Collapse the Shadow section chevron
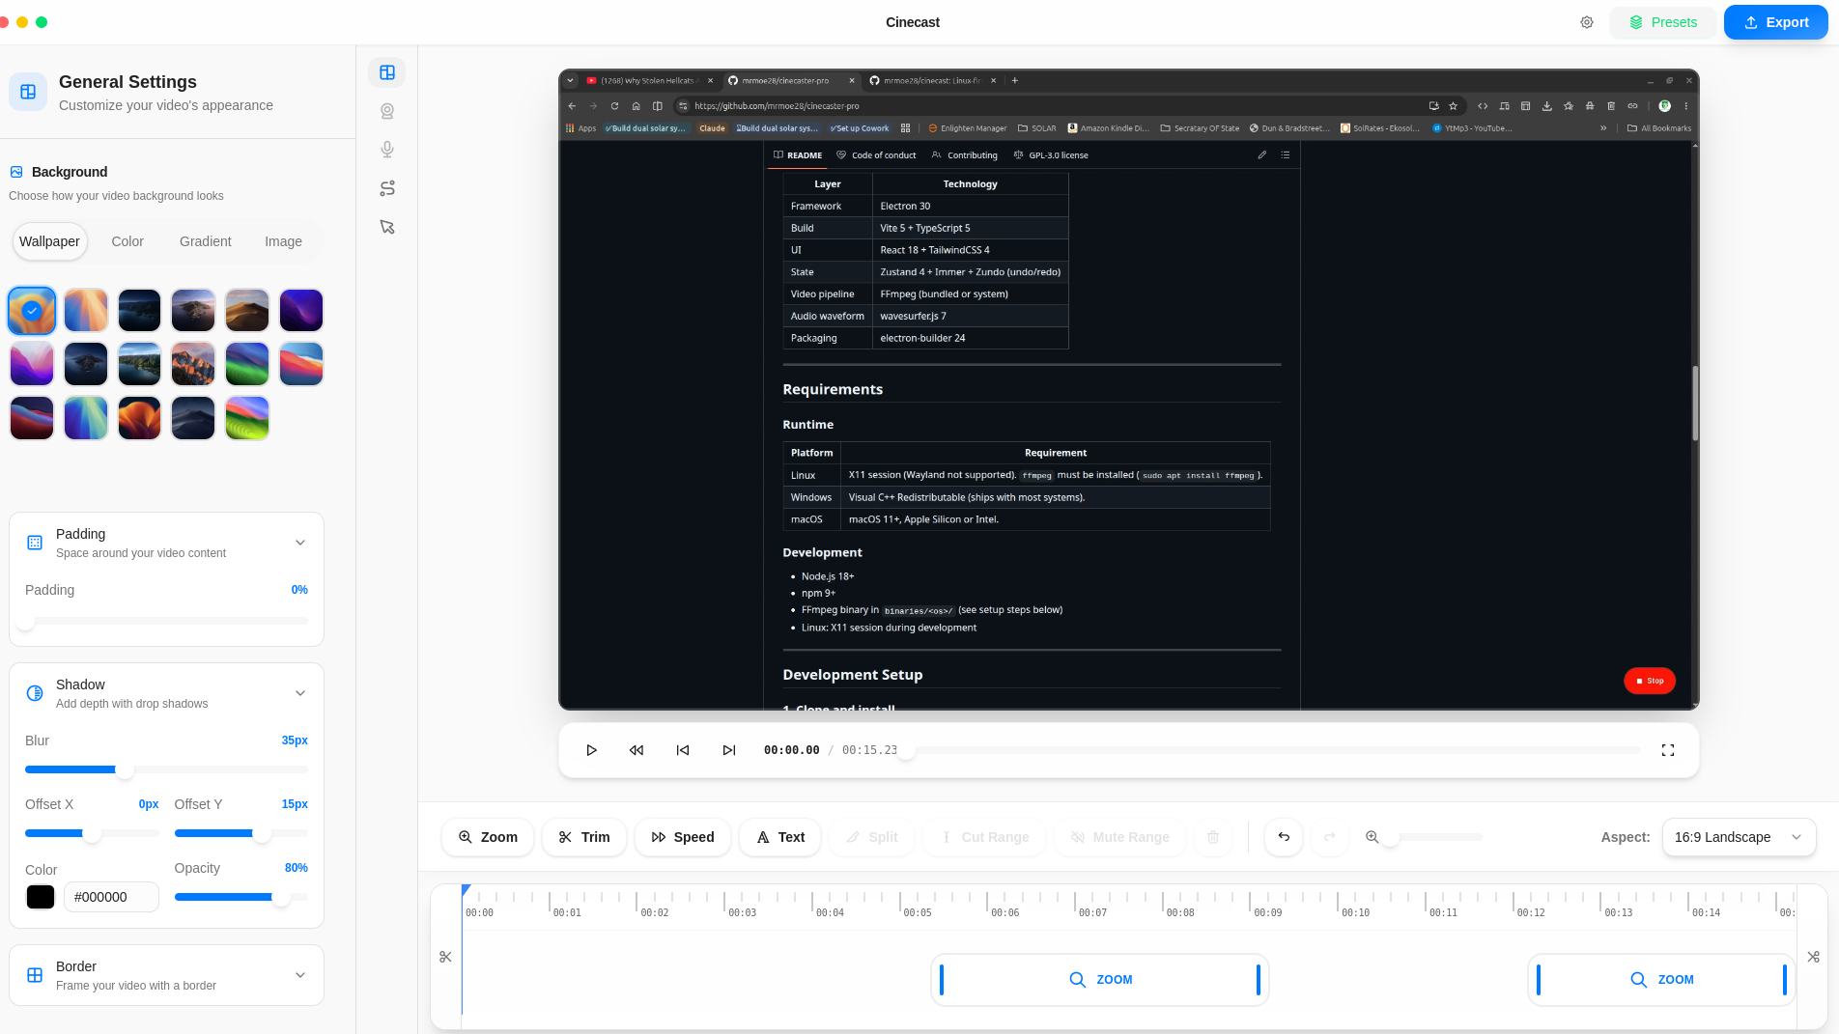Viewport: 1839px width, 1034px height. tap(300, 693)
